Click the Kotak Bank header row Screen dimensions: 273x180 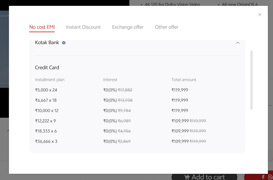pyautogui.click(x=137, y=43)
